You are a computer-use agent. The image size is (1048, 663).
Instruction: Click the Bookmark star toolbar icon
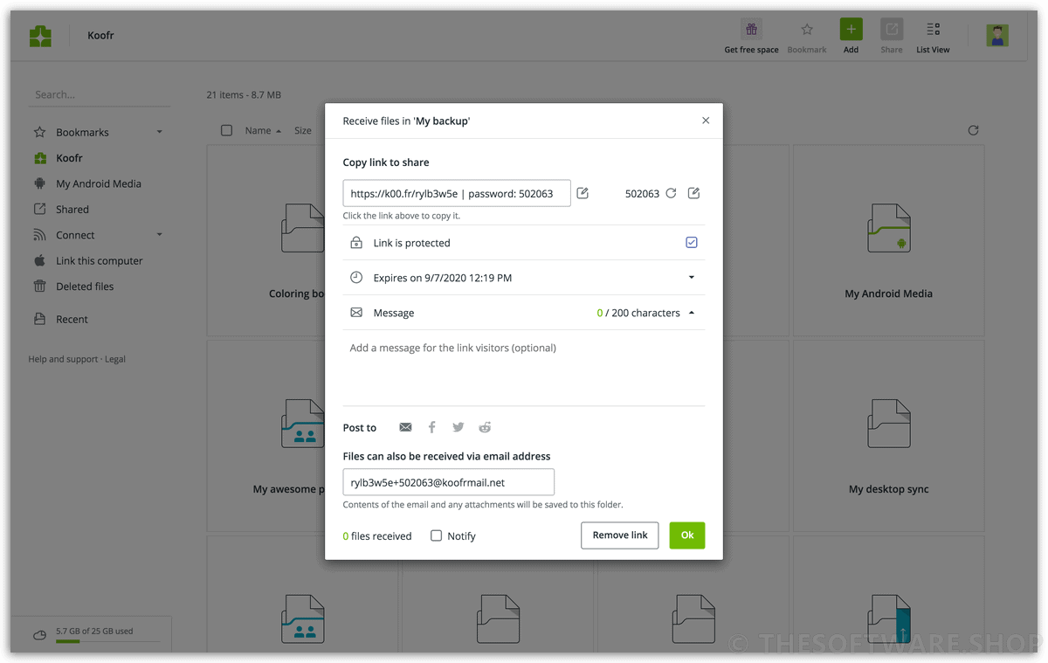click(807, 30)
